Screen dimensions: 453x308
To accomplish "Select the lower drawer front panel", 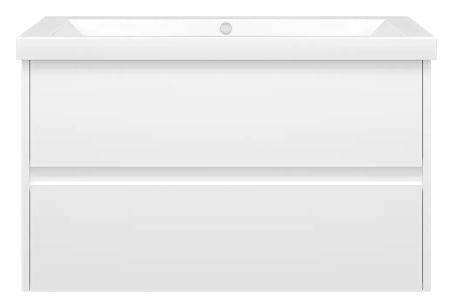I will tap(226, 238).
